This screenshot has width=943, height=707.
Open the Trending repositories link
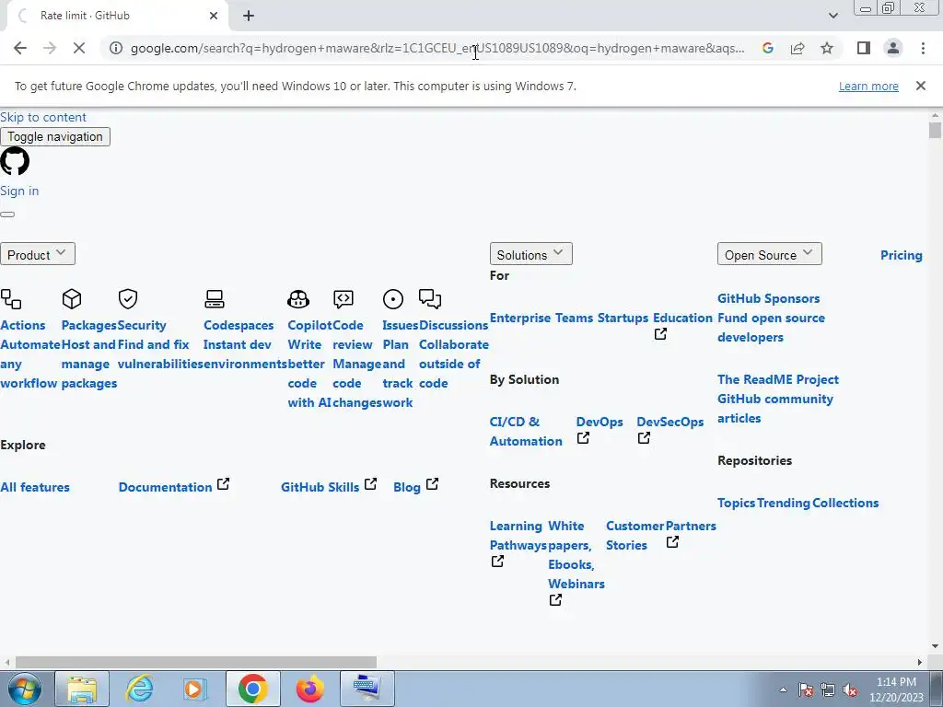click(783, 503)
